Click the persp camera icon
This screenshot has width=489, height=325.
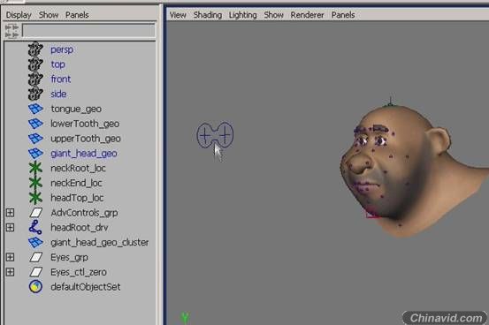(x=35, y=49)
